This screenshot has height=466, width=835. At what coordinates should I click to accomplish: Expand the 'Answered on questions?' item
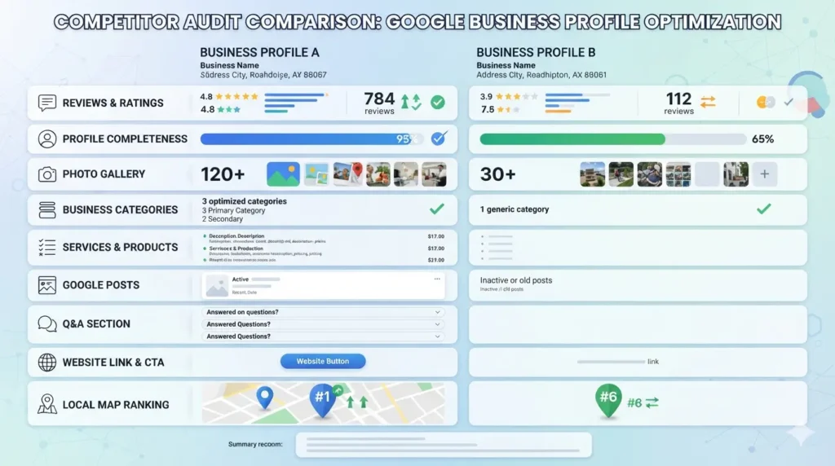tap(323, 312)
